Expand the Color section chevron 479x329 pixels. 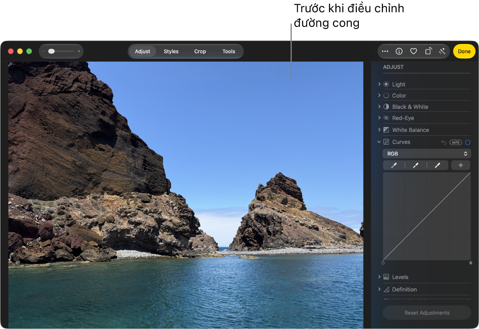point(379,96)
